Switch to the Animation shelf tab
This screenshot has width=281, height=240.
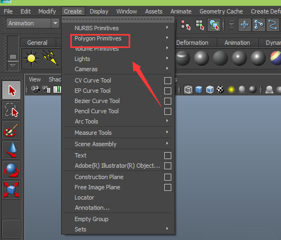(x=237, y=43)
